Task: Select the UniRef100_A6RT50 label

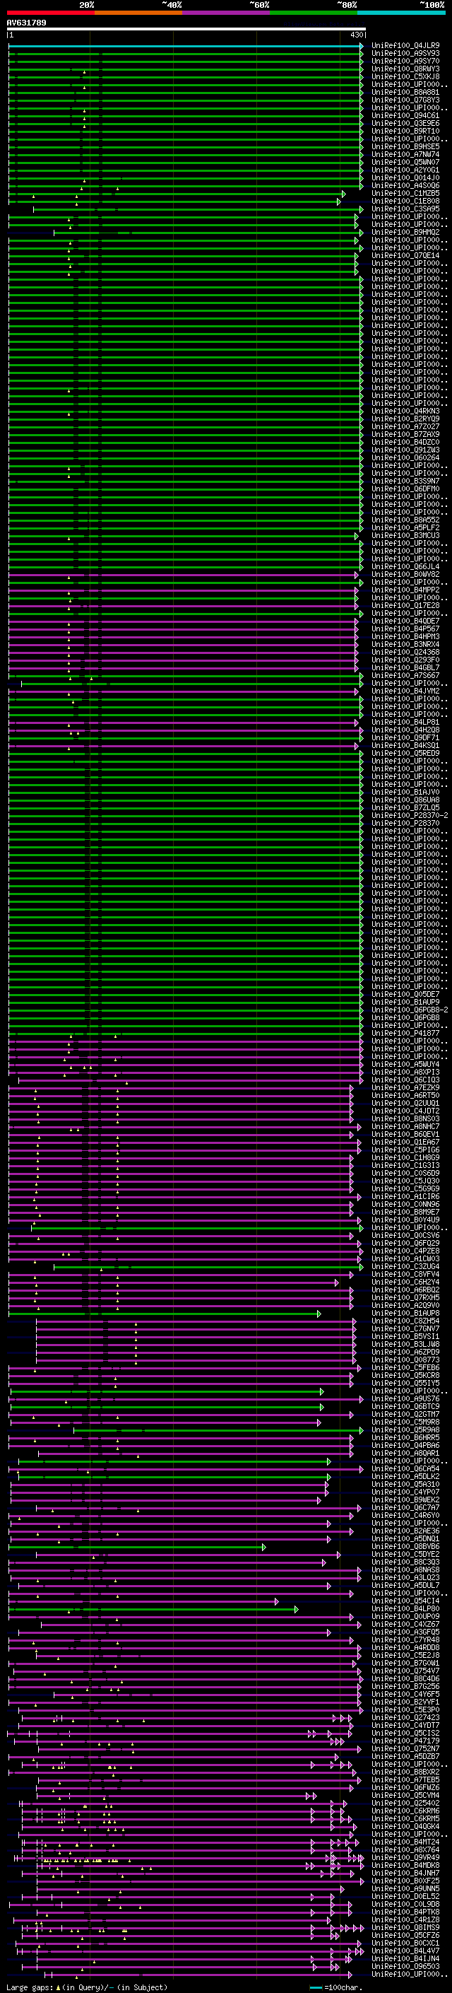Action: pyautogui.click(x=405, y=1096)
